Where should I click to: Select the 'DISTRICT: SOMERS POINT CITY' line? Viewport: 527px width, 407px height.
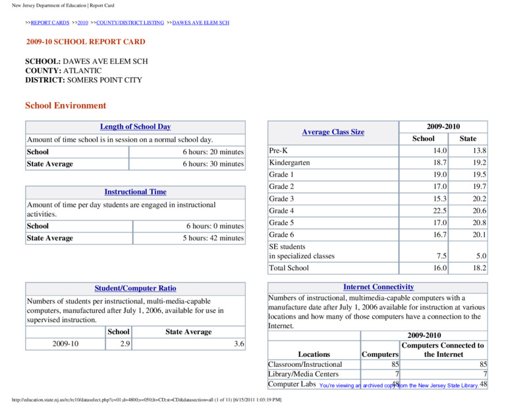coord(84,80)
